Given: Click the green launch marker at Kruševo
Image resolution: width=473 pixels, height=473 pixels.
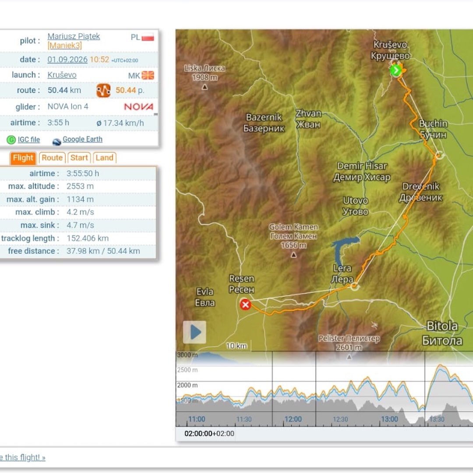Looking at the screenshot, I should point(395,70).
